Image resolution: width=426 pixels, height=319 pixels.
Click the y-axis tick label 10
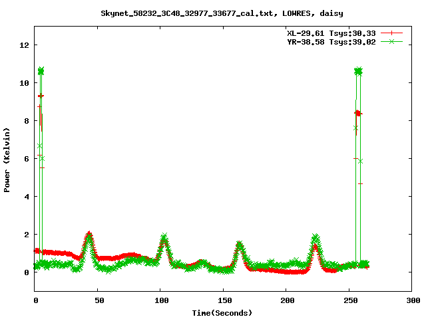click(x=24, y=83)
